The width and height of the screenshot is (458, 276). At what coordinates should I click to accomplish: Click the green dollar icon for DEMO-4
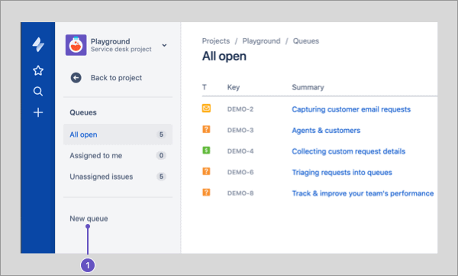(x=206, y=151)
